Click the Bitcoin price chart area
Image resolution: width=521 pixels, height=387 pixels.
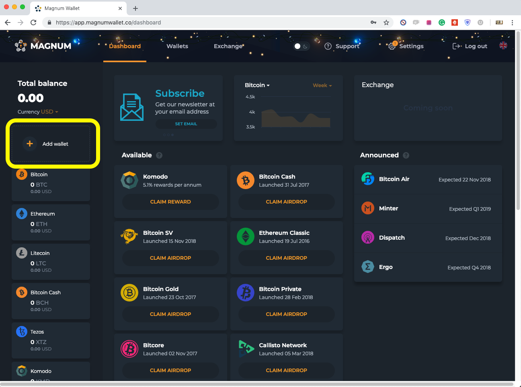click(296, 118)
